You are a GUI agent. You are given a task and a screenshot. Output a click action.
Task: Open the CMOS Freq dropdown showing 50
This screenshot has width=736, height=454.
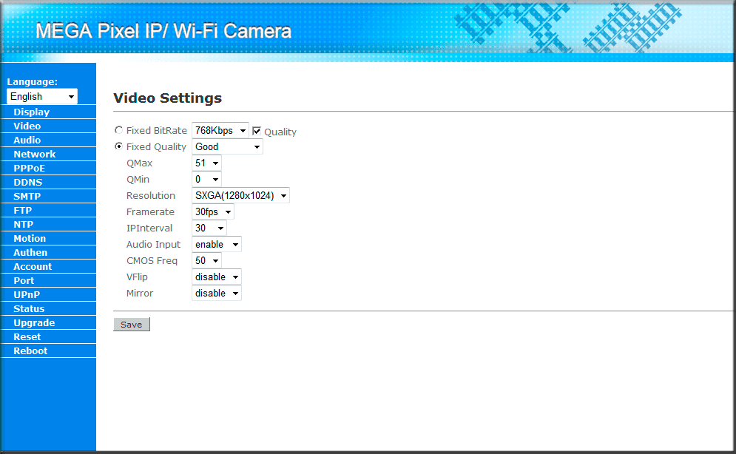click(206, 260)
